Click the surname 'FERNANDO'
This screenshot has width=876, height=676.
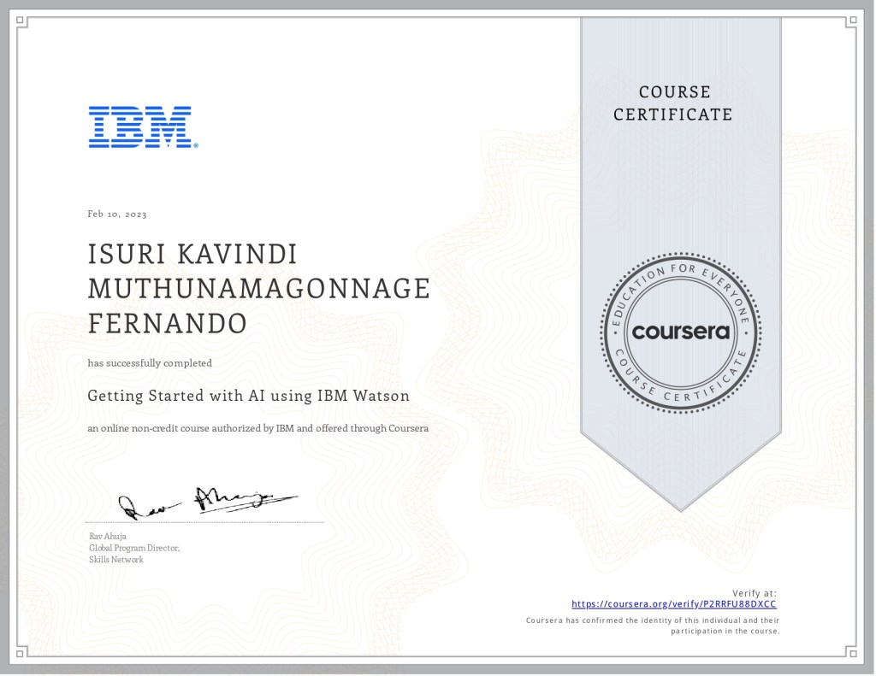click(168, 324)
